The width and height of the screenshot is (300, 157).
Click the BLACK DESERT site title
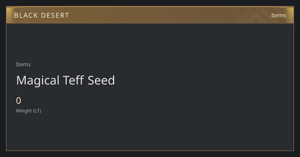(x=41, y=15)
